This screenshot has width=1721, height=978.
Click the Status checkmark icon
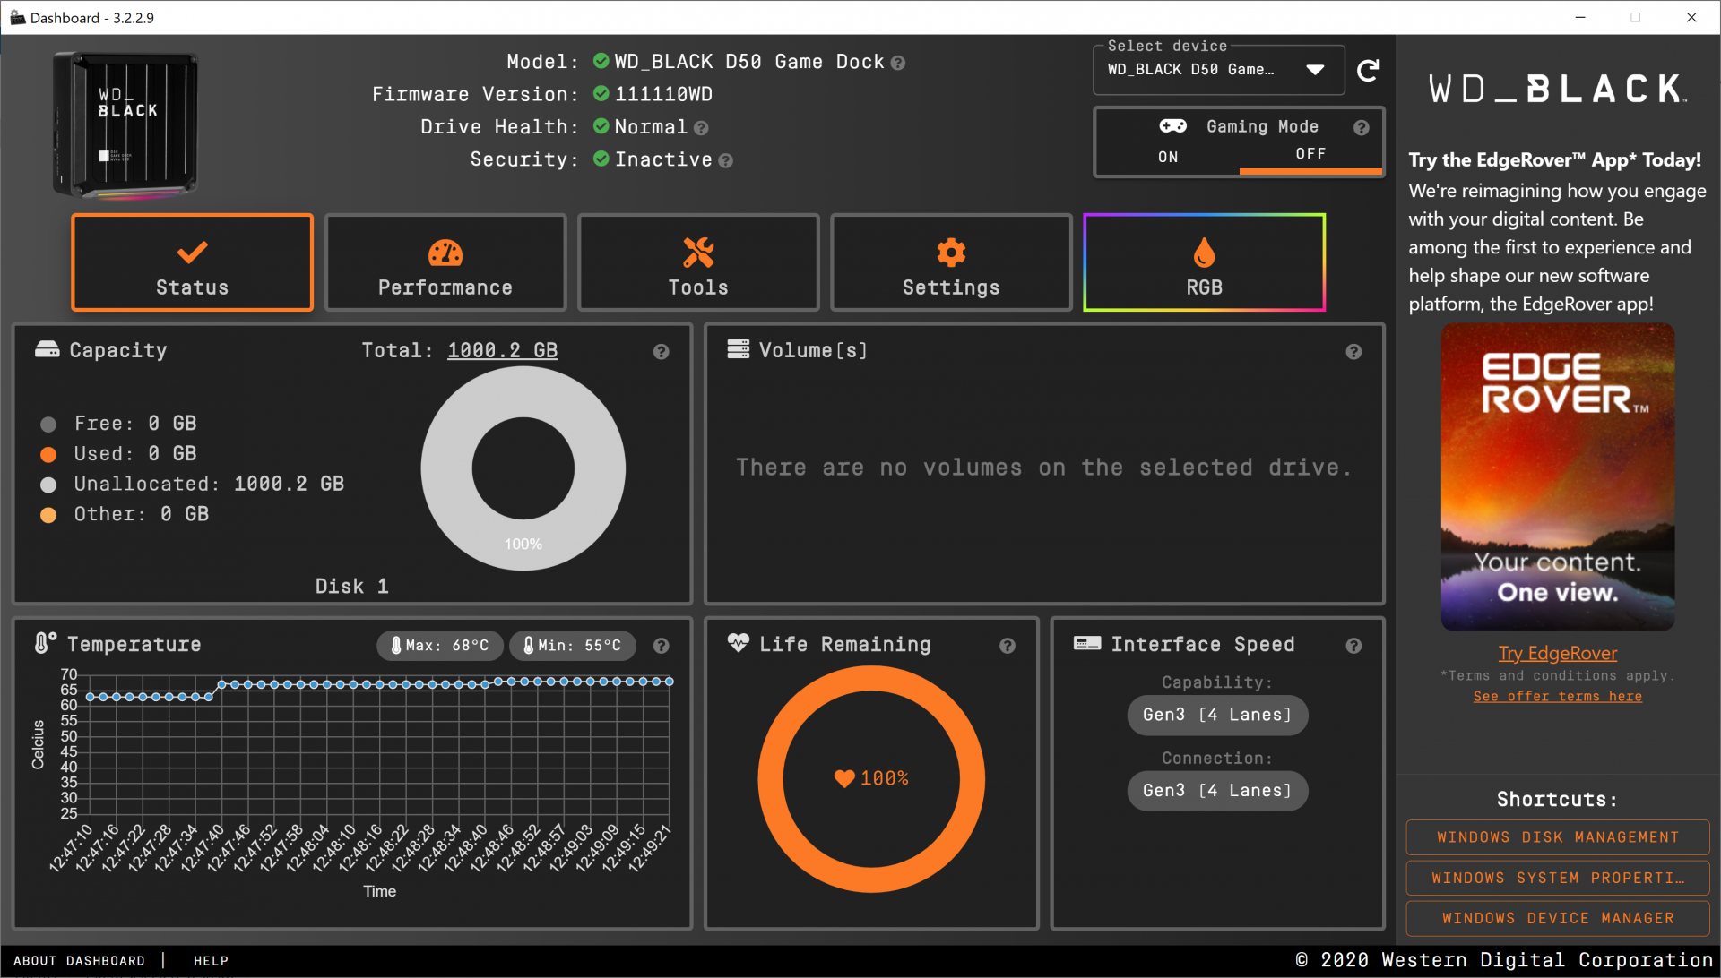[193, 252]
